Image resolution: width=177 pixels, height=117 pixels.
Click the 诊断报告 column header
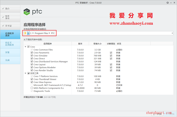[x=111, y=44]
